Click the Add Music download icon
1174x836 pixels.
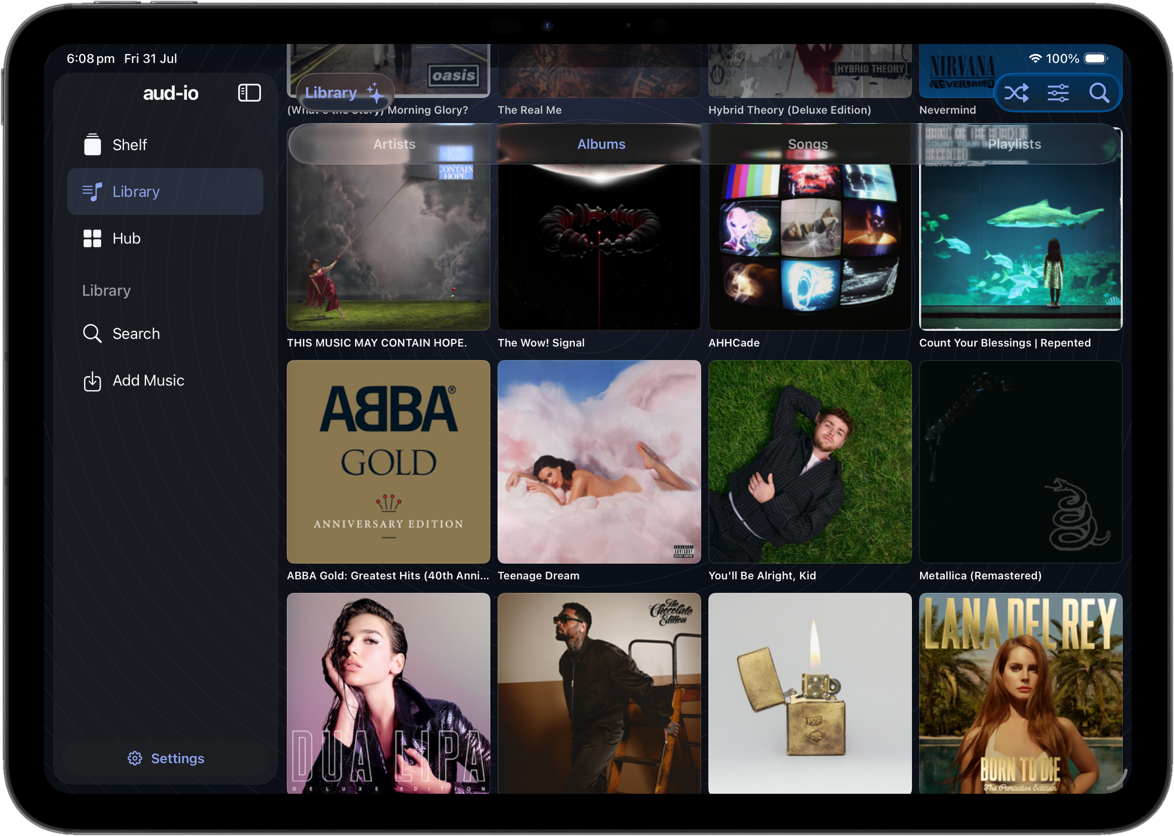92,381
